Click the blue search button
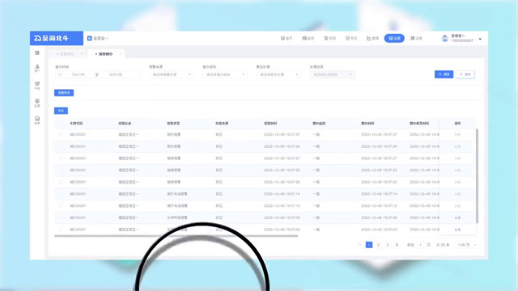Viewport: 518px width, 291px height. coord(444,74)
